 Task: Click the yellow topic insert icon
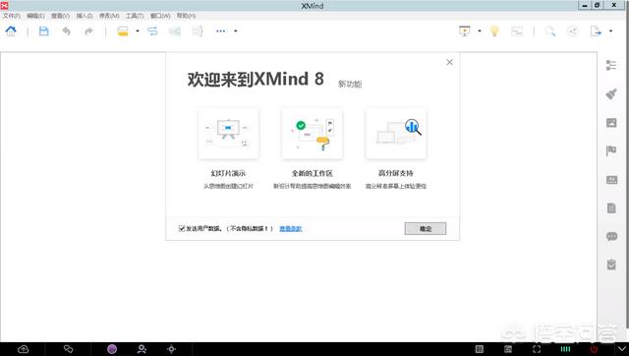click(x=123, y=31)
